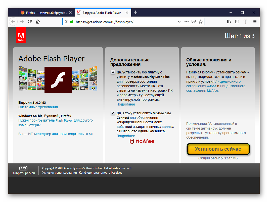Open Подробнее under Safe Connect
268x202 pixels.
(126, 136)
